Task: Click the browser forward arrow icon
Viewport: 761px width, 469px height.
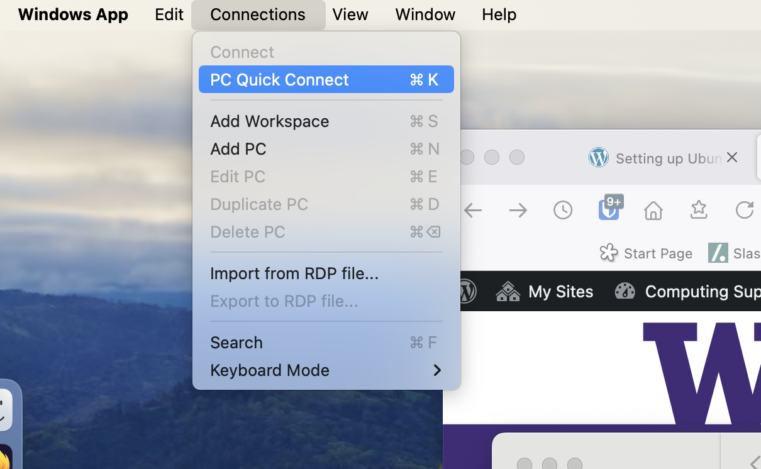Action: 518,211
